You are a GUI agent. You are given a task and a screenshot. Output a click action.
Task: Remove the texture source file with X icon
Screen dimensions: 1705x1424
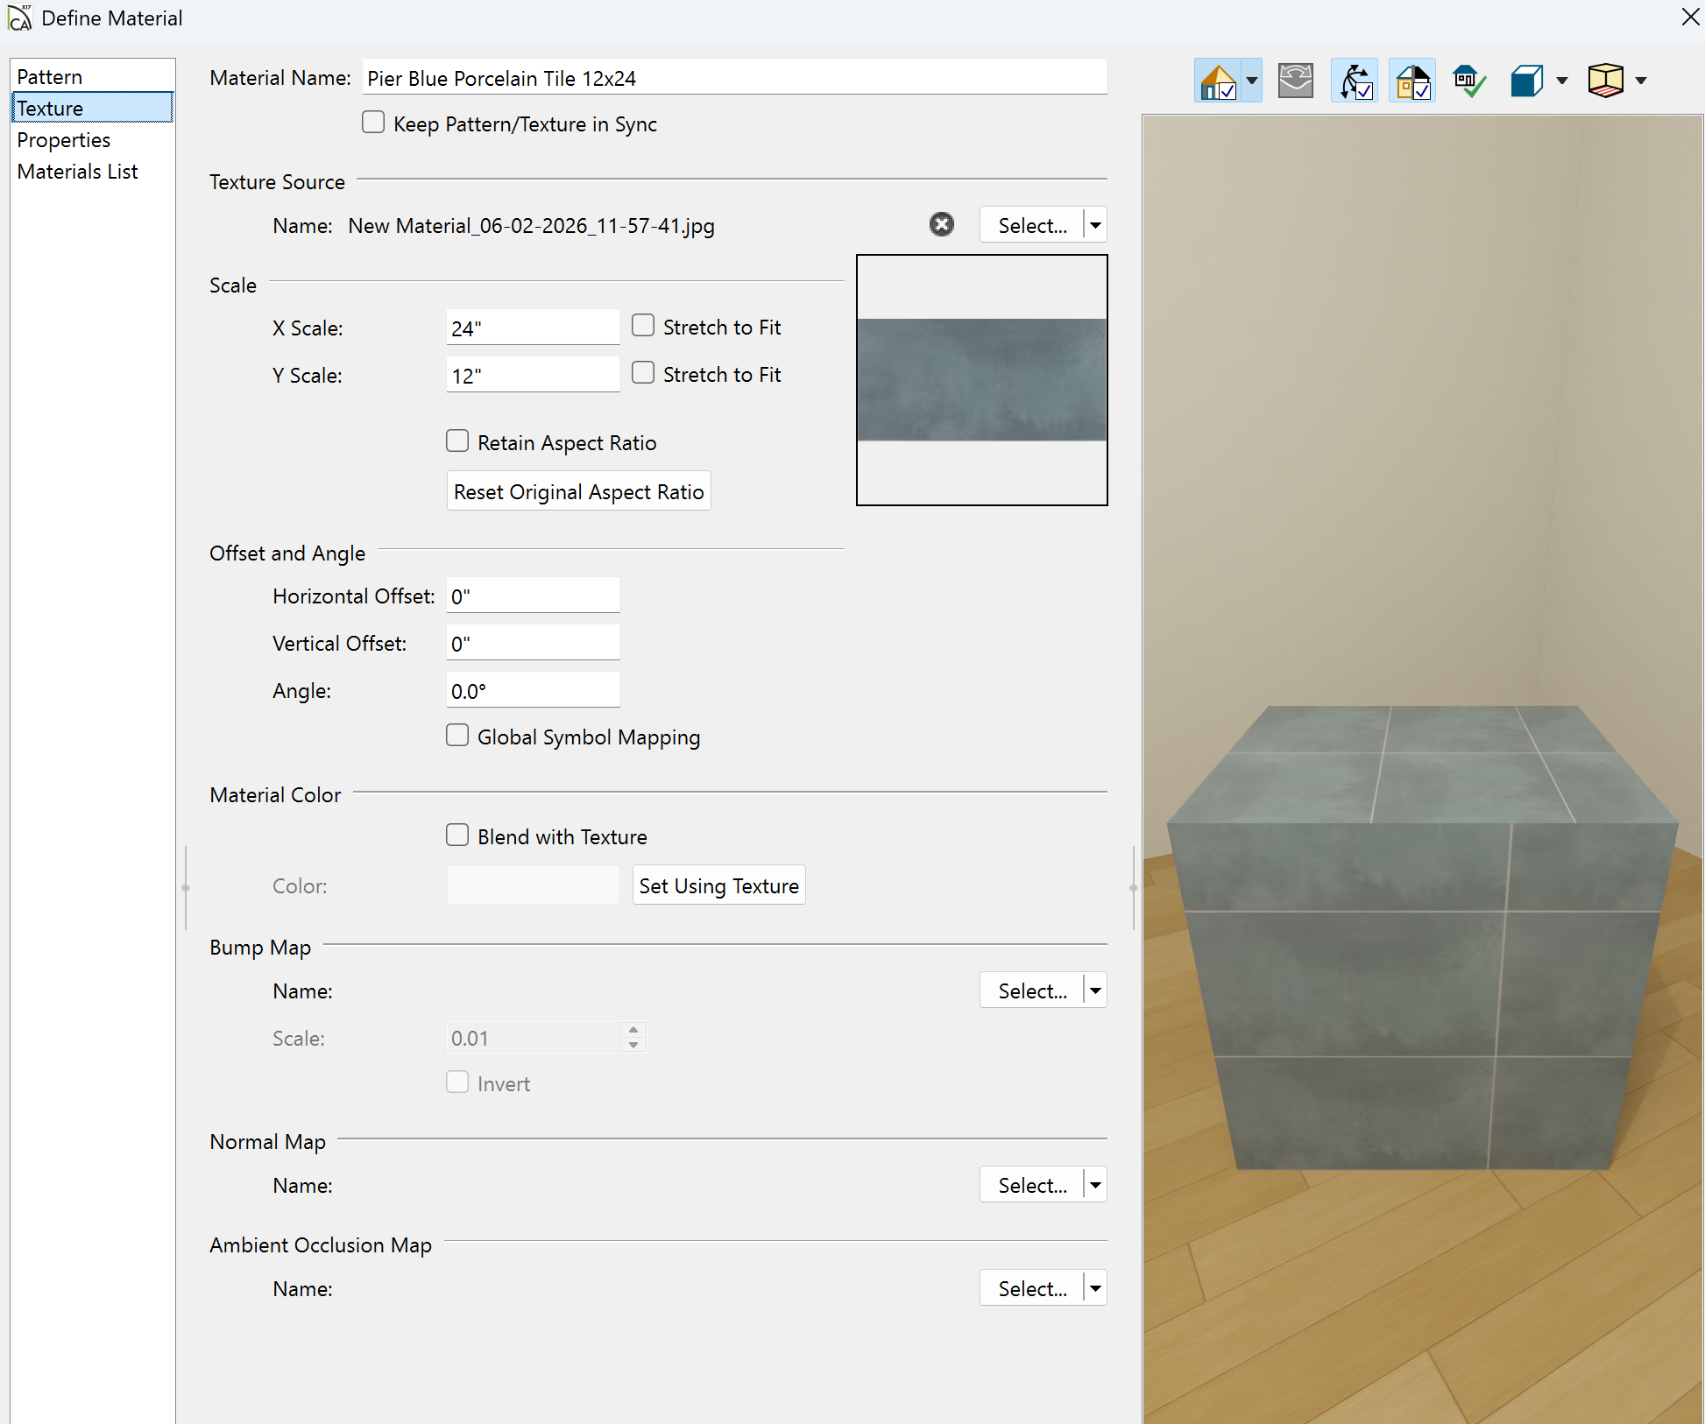coord(942,225)
